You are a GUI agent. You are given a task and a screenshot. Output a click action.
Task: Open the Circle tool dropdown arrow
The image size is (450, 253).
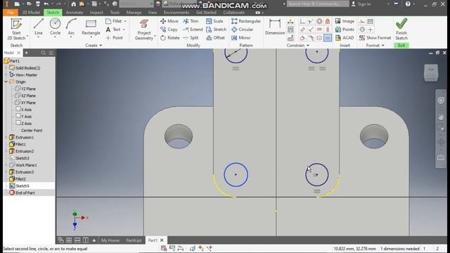point(55,37)
